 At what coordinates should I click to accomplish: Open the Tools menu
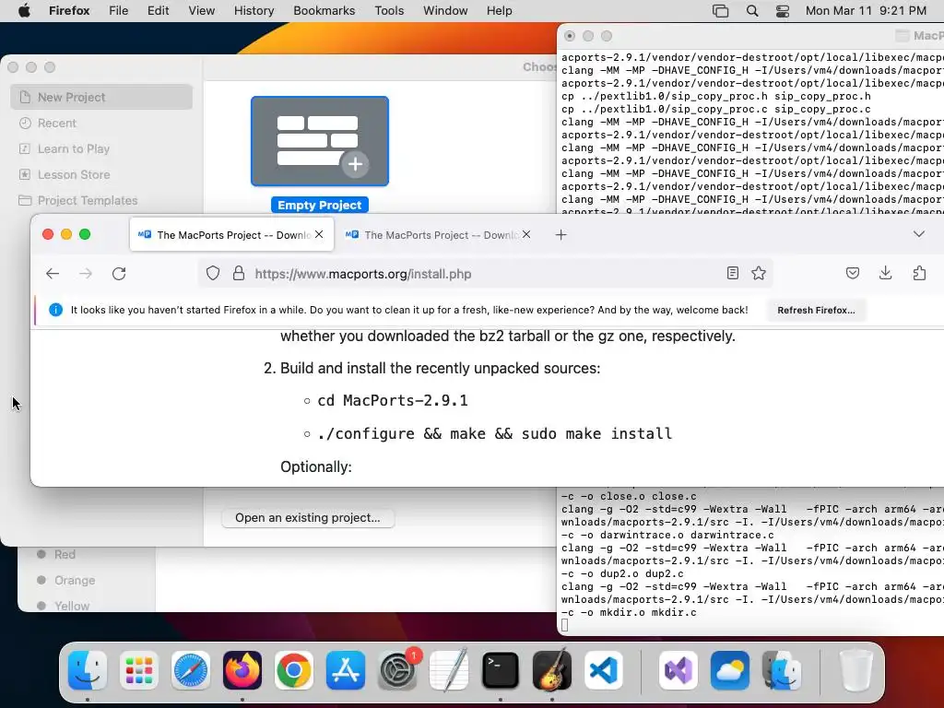389,11
